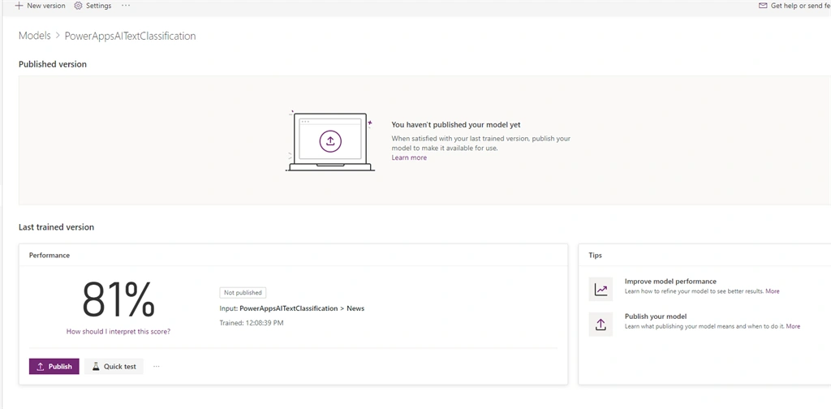This screenshot has width=831, height=409.
Task: Click the Publish your model upload icon
Action: coord(601,325)
